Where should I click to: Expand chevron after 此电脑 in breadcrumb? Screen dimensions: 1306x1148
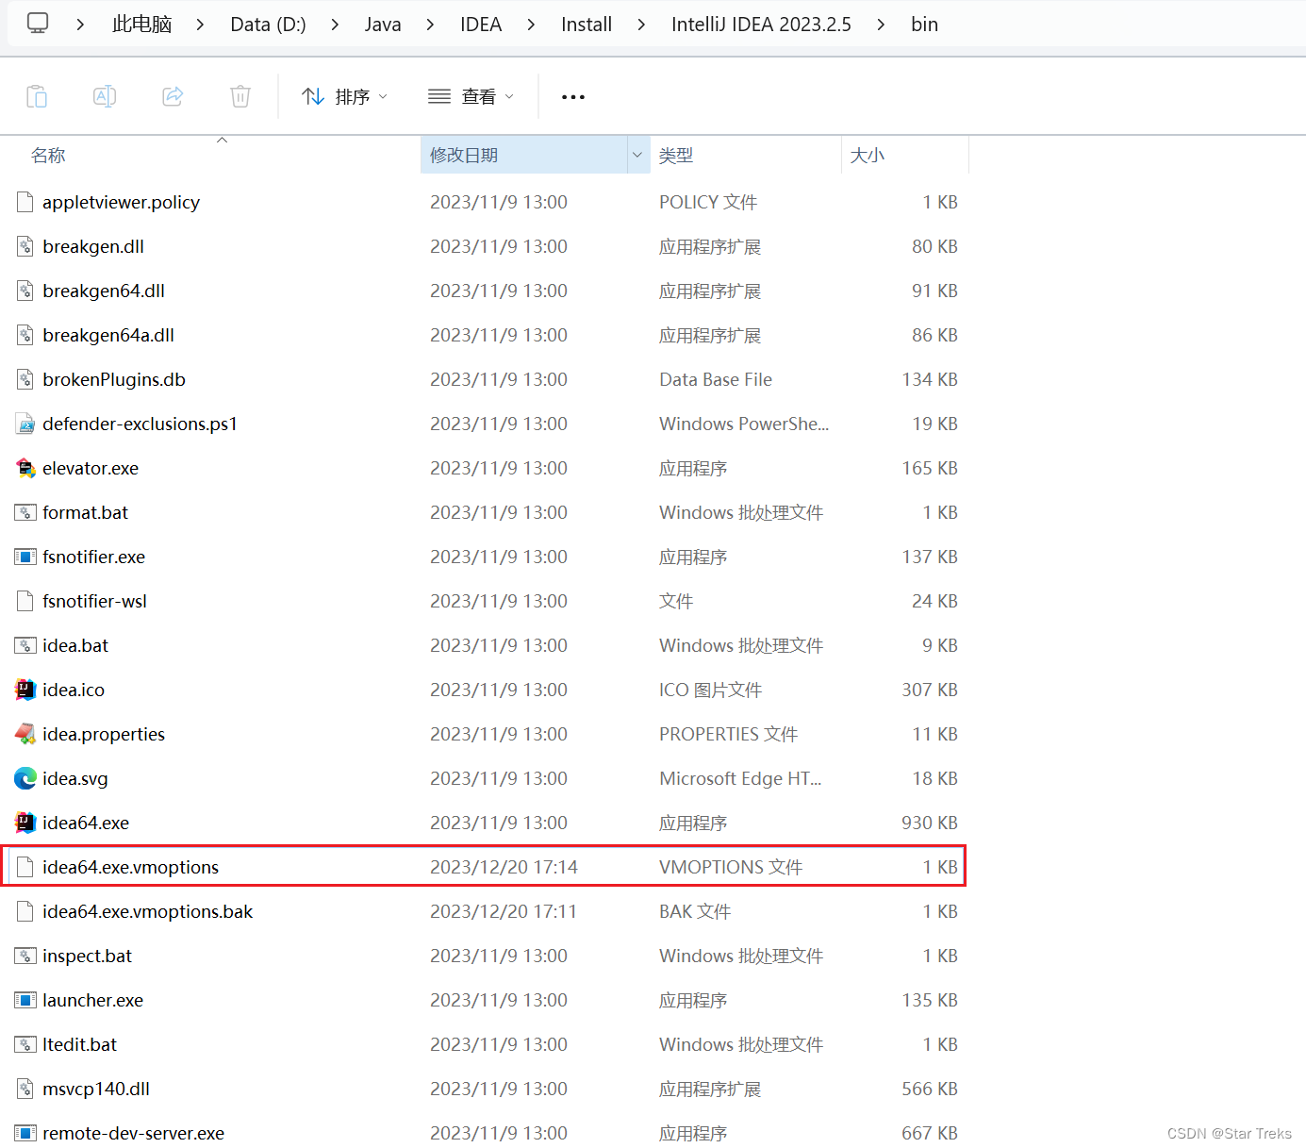pyautogui.click(x=200, y=24)
